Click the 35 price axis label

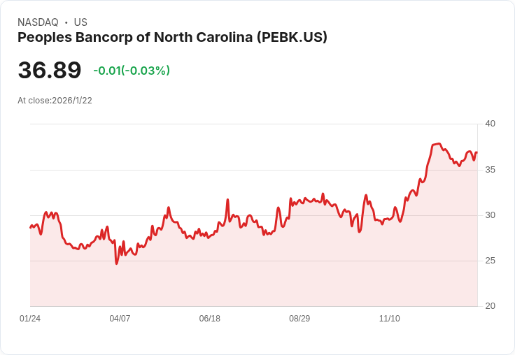pyautogui.click(x=490, y=170)
